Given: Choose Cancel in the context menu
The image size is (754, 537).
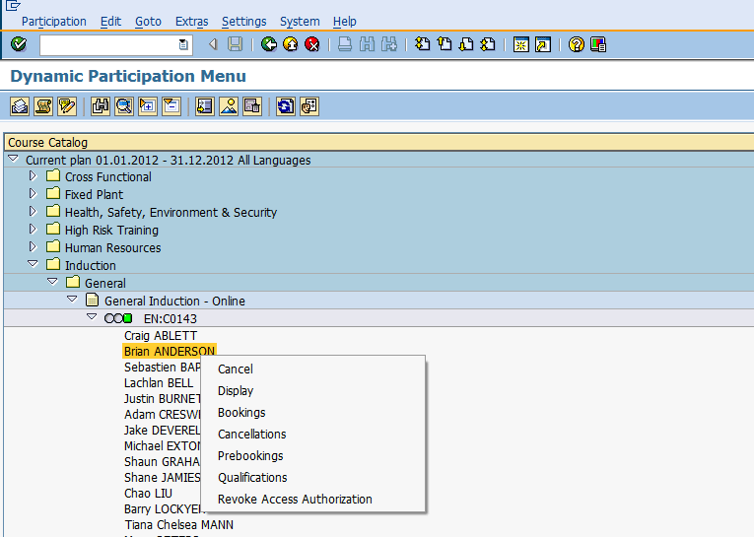Looking at the screenshot, I should tap(312, 369).
